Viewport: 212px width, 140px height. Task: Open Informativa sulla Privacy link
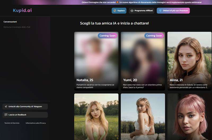point(36,123)
